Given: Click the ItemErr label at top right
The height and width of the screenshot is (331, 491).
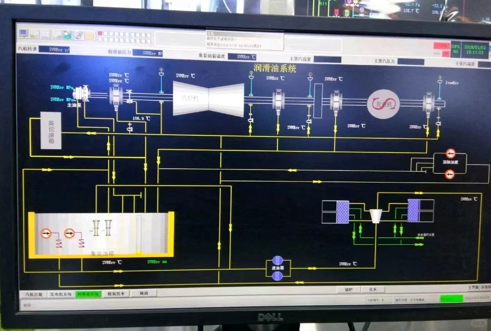Looking at the screenshot, I should click(x=452, y=83).
